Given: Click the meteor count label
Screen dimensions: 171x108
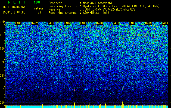Looking at the screenshot, I should (39, 8).
